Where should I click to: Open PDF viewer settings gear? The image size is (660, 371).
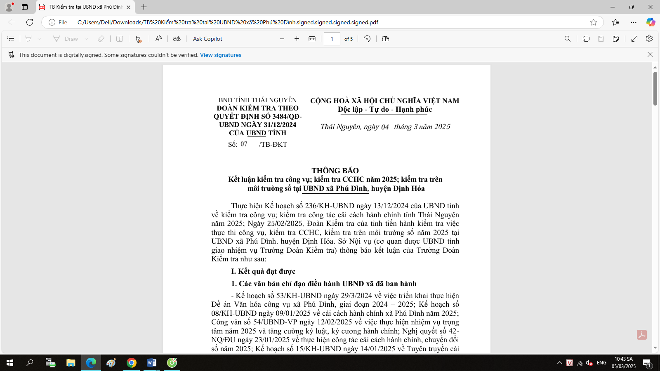click(649, 38)
